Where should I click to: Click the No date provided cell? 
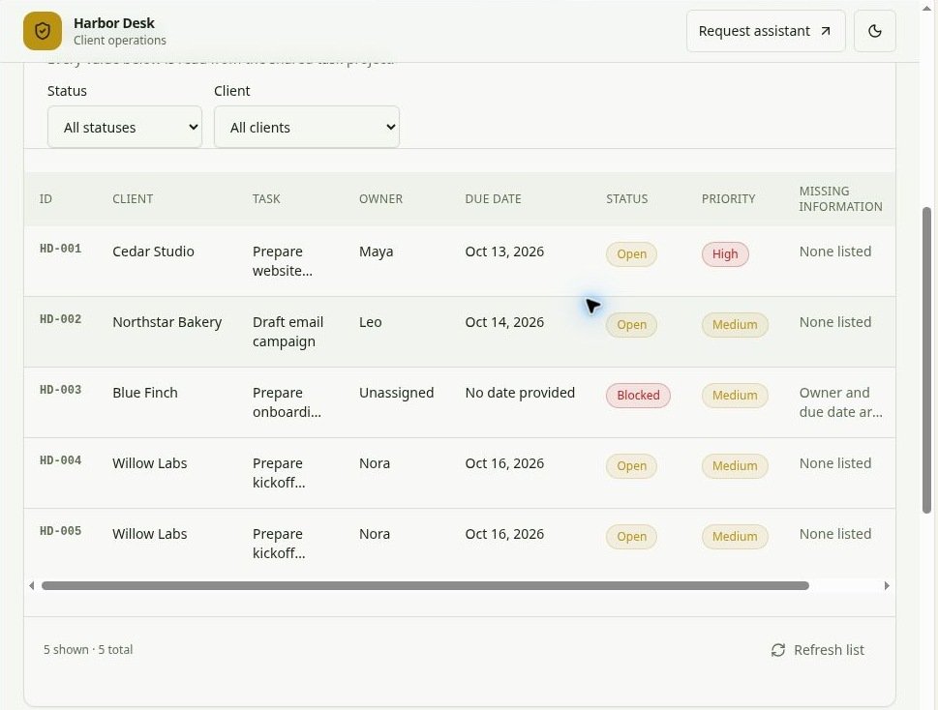(520, 393)
